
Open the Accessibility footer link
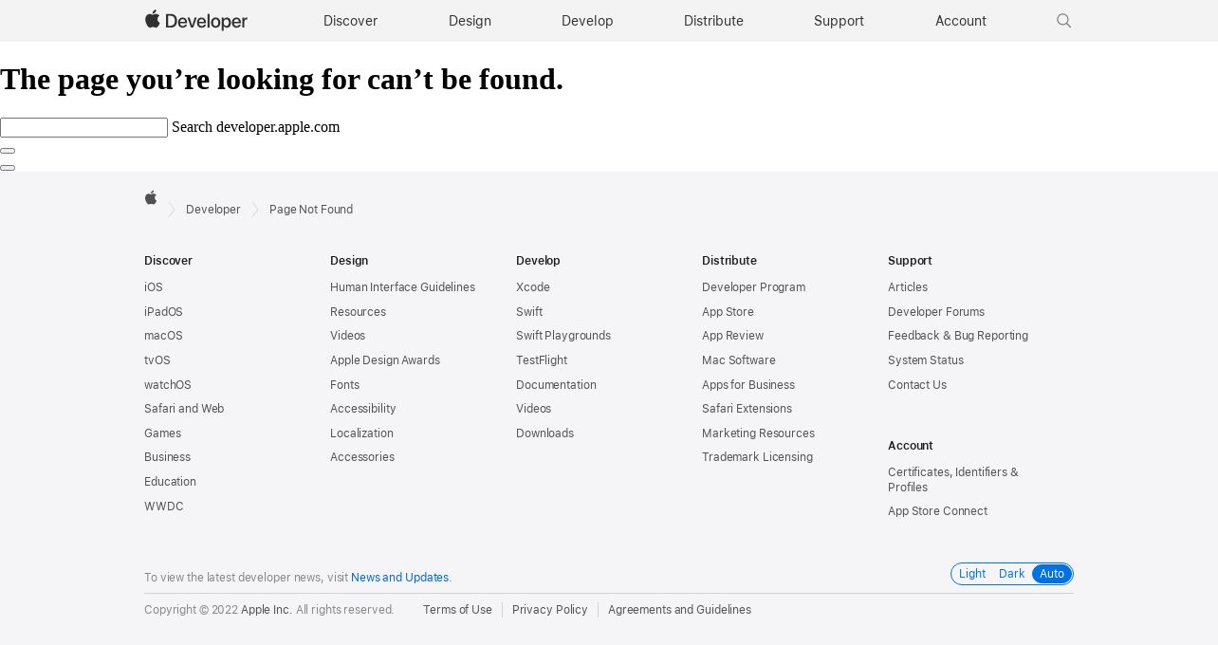click(363, 409)
